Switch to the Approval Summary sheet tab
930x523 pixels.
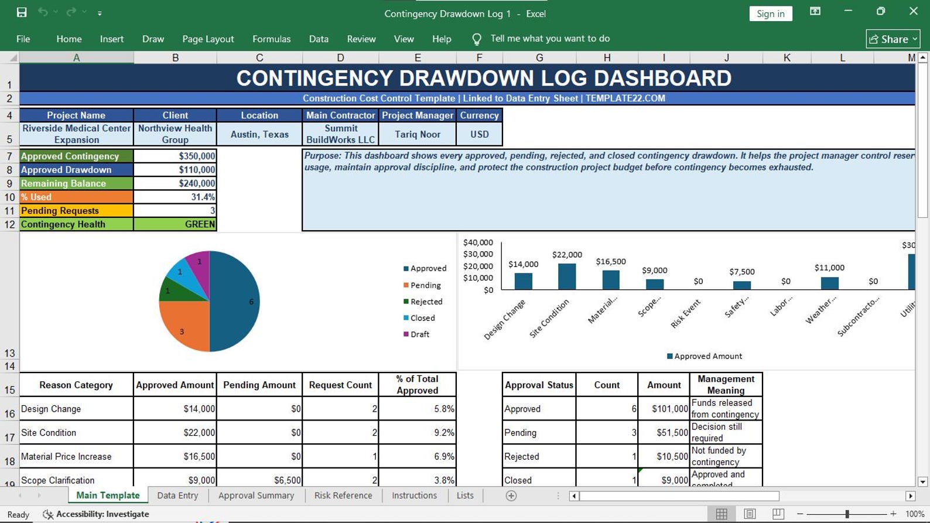(x=256, y=495)
